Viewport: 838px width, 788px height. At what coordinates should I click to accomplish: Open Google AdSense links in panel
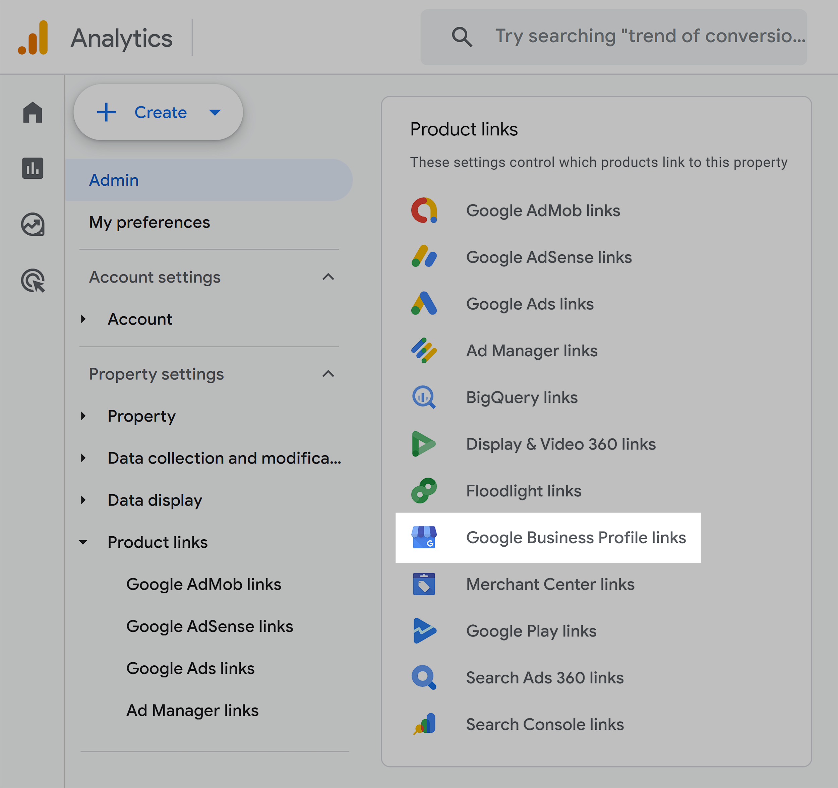point(549,257)
